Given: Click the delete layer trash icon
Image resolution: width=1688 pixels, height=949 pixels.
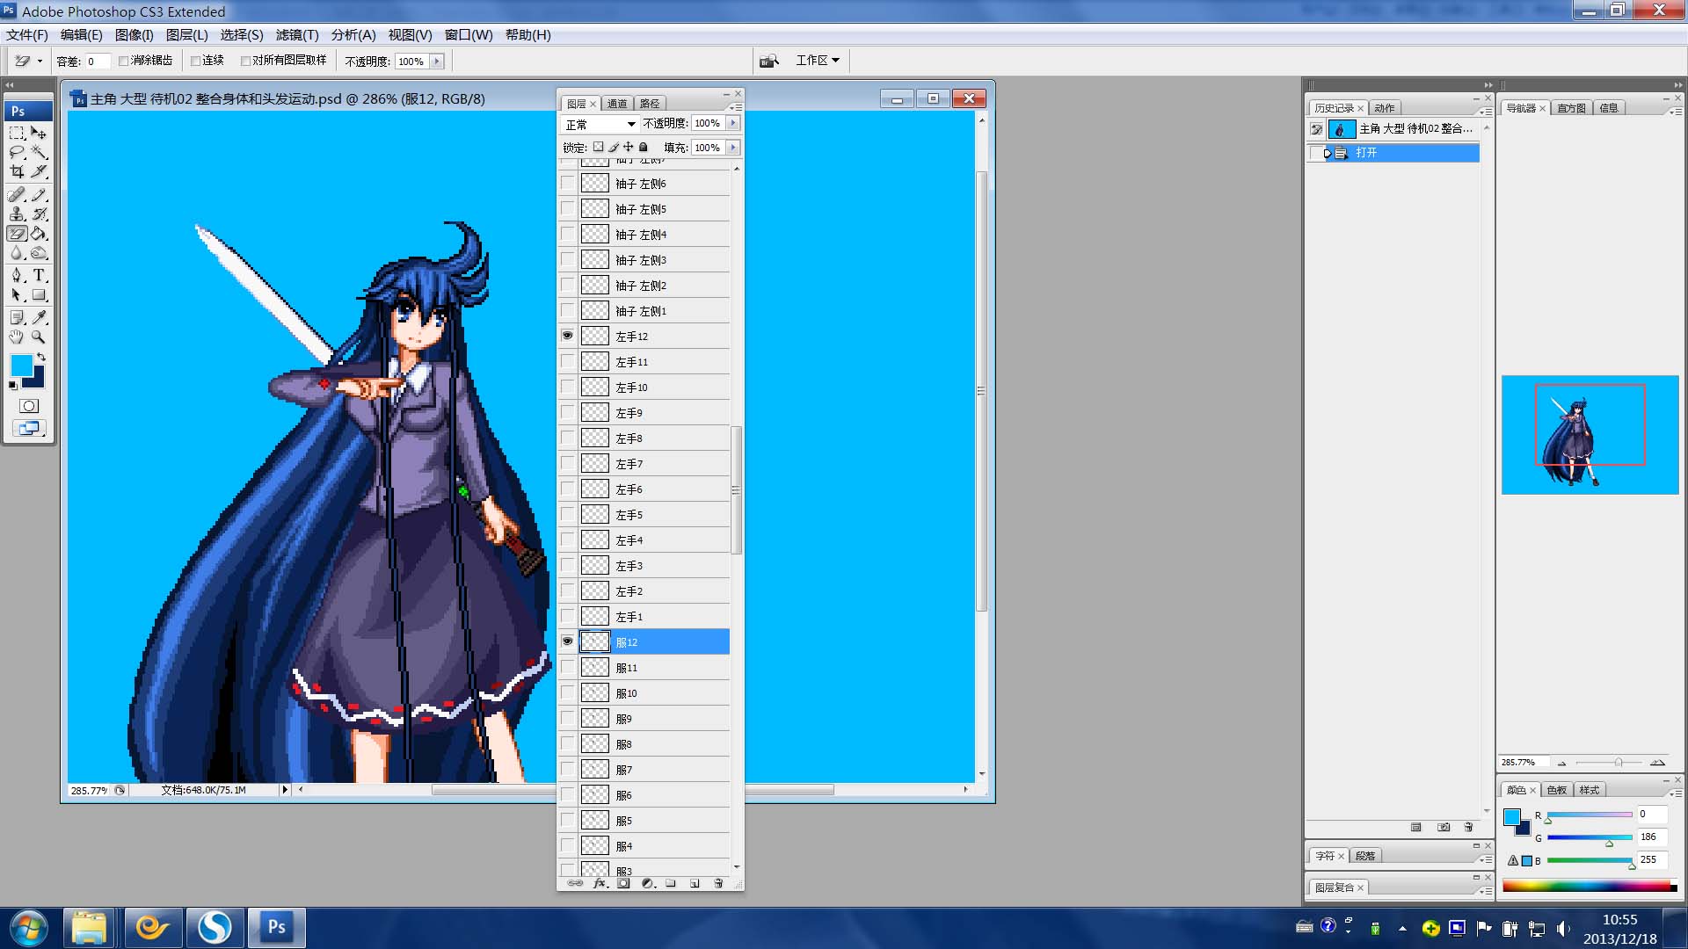Looking at the screenshot, I should click(x=718, y=883).
